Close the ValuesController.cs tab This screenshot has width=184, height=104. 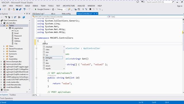[97, 14]
